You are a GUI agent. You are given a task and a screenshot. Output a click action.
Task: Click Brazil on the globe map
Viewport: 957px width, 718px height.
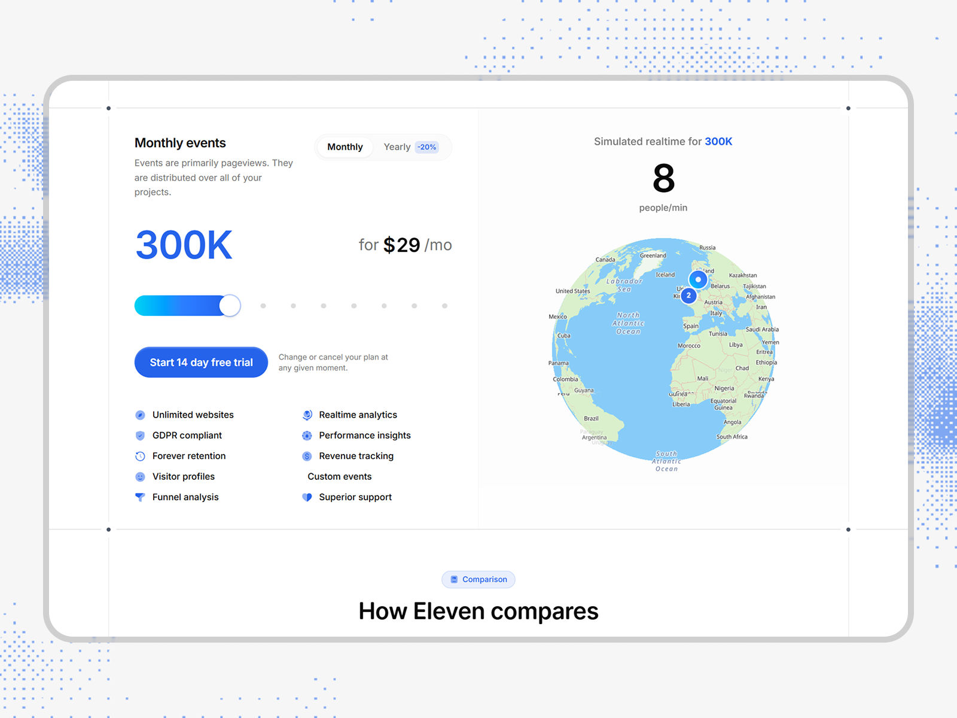591,419
